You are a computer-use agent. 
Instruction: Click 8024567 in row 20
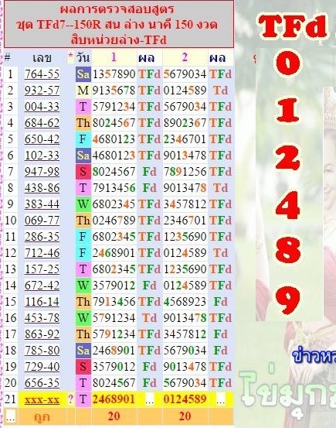(114, 382)
